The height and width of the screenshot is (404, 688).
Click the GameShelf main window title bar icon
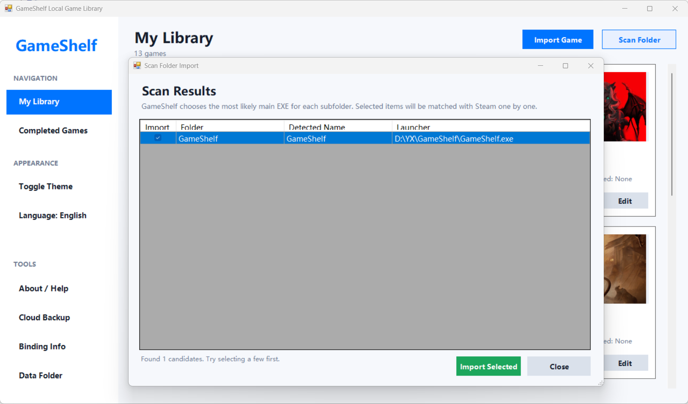[x=9, y=8]
